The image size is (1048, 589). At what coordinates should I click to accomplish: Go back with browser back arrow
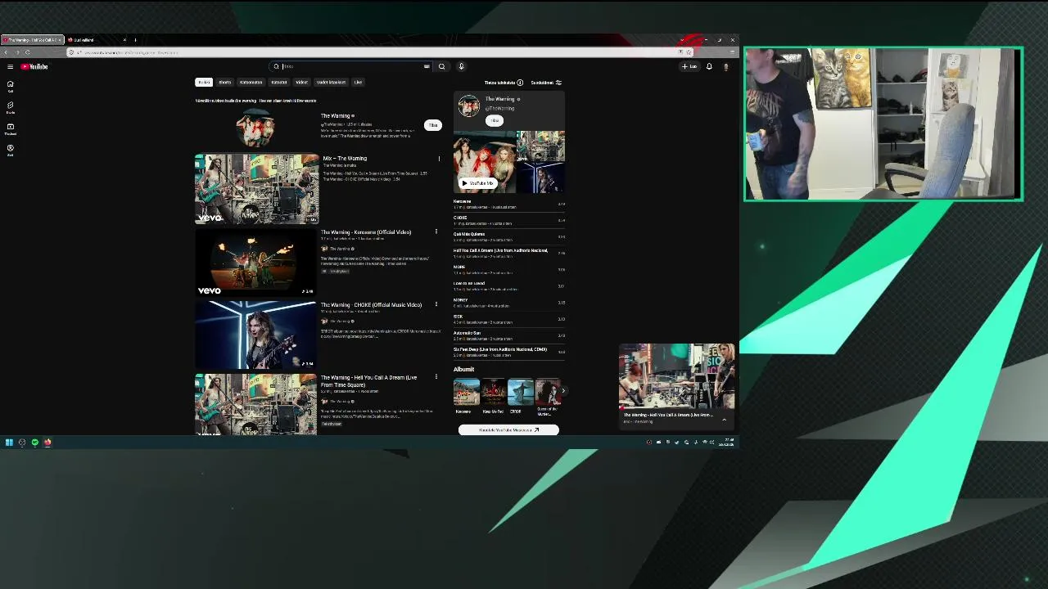pos(6,52)
